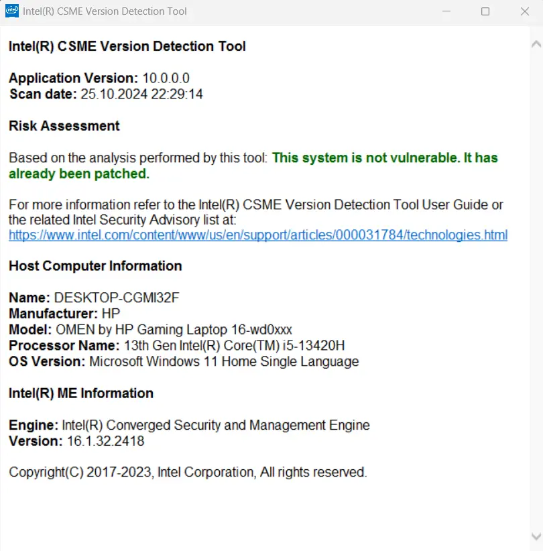Click the Engine value Converged Security and Management Engine

pos(216,425)
